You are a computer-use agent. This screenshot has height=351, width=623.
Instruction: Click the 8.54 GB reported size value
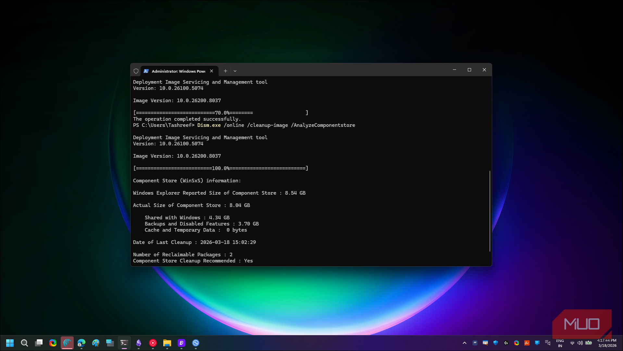(295, 193)
